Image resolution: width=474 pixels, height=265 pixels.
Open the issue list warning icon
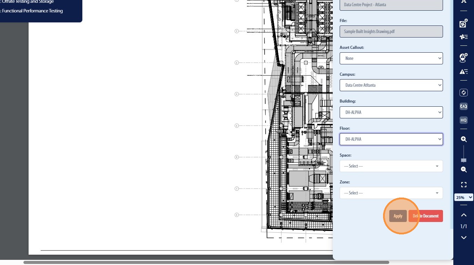point(464,72)
